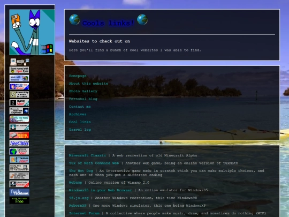The image size is (289, 217).
Task: Click the globe left of 'Cools links!'
Action: click(x=74, y=20)
